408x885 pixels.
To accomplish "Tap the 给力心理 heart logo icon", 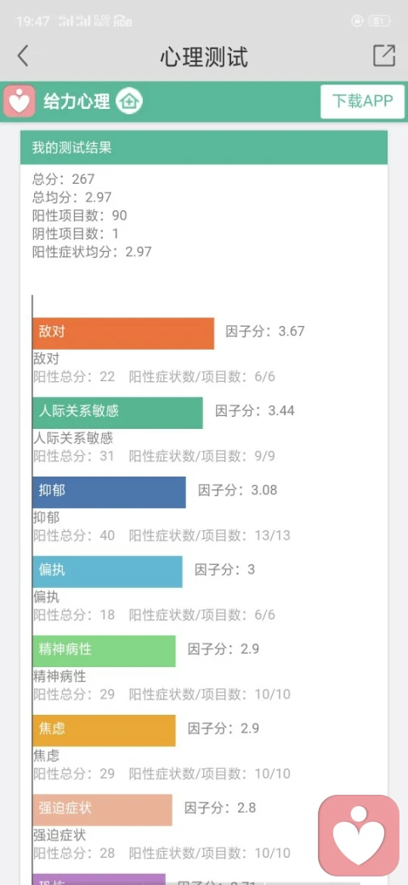I will [20, 101].
